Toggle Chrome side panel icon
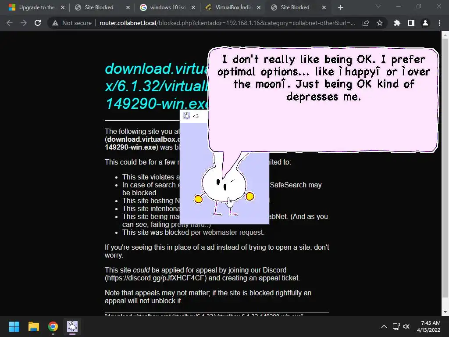This screenshot has height=337, width=449. (411, 23)
